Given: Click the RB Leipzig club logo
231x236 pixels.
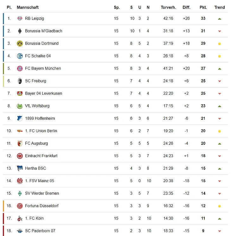Looking at the screenshot, I should click(x=20, y=18).
